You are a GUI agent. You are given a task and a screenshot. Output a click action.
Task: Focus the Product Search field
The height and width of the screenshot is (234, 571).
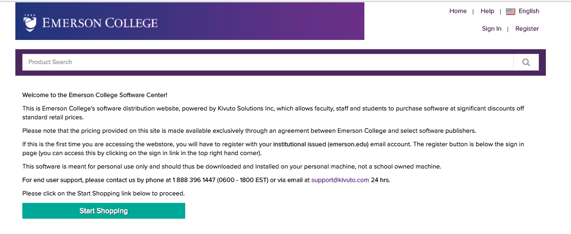tap(268, 62)
